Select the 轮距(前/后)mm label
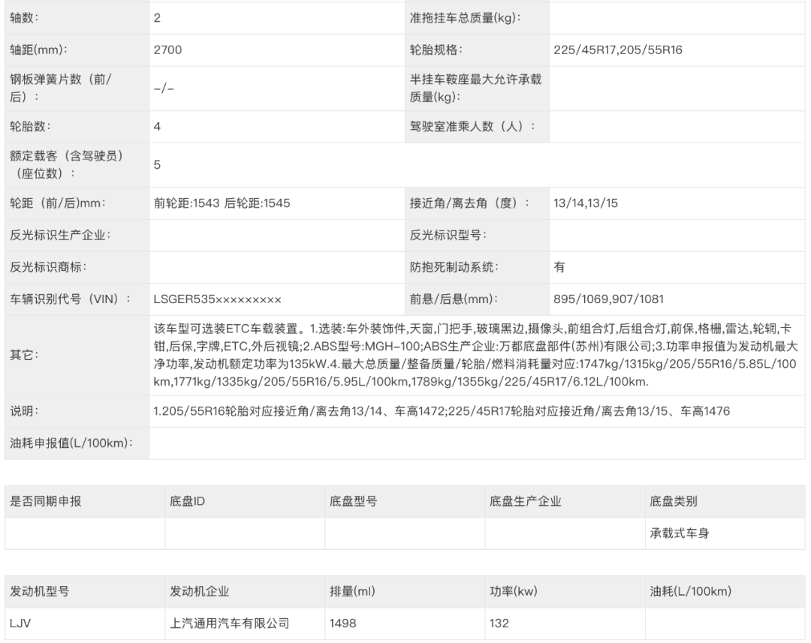The width and height of the screenshot is (811, 643). [x=57, y=203]
